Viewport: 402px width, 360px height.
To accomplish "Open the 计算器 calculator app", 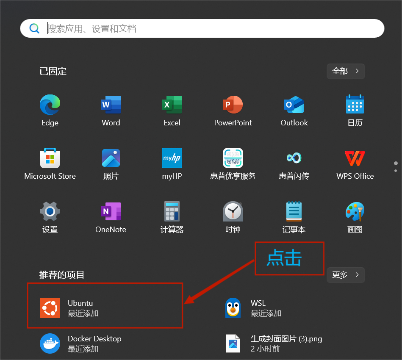I will pos(172,212).
